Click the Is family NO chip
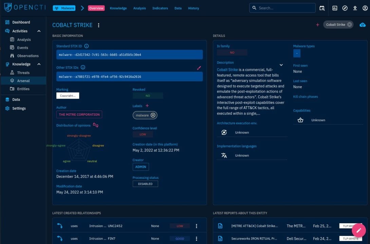 coord(232,53)
